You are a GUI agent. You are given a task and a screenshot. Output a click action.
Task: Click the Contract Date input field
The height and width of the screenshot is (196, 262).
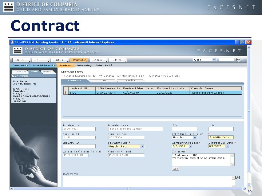click(x=126, y=138)
